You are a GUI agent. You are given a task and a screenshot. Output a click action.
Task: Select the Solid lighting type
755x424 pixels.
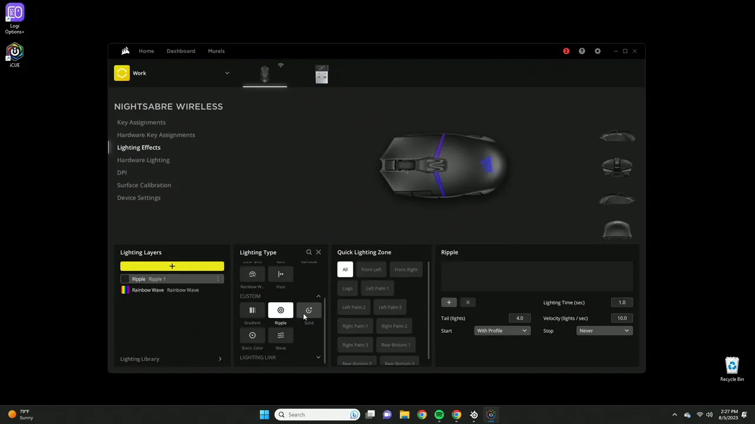click(x=308, y=310)
